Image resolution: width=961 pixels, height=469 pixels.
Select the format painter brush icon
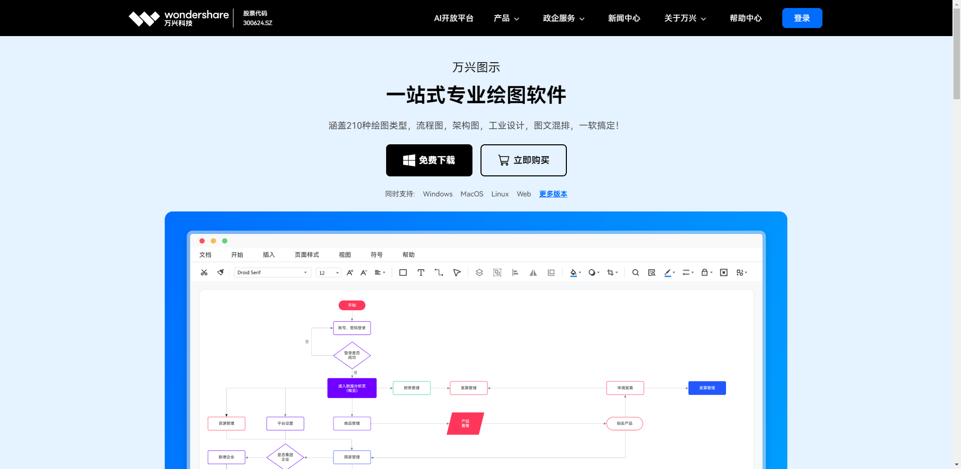220,273
